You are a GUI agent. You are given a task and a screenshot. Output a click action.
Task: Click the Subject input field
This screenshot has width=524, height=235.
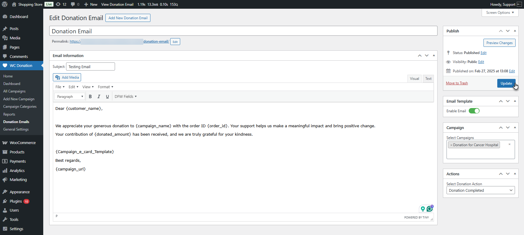point(90,67)
